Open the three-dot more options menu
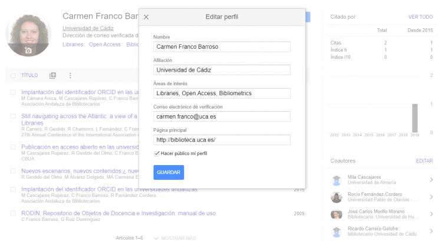 click(x=70, y=75)
